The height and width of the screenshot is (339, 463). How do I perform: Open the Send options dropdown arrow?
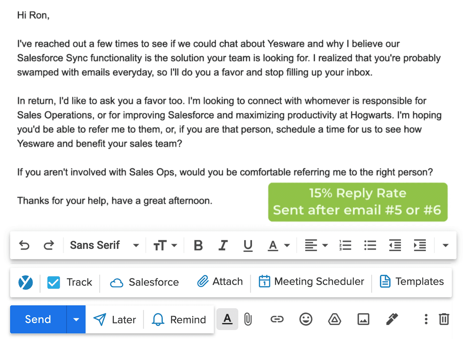pos(76,319)
